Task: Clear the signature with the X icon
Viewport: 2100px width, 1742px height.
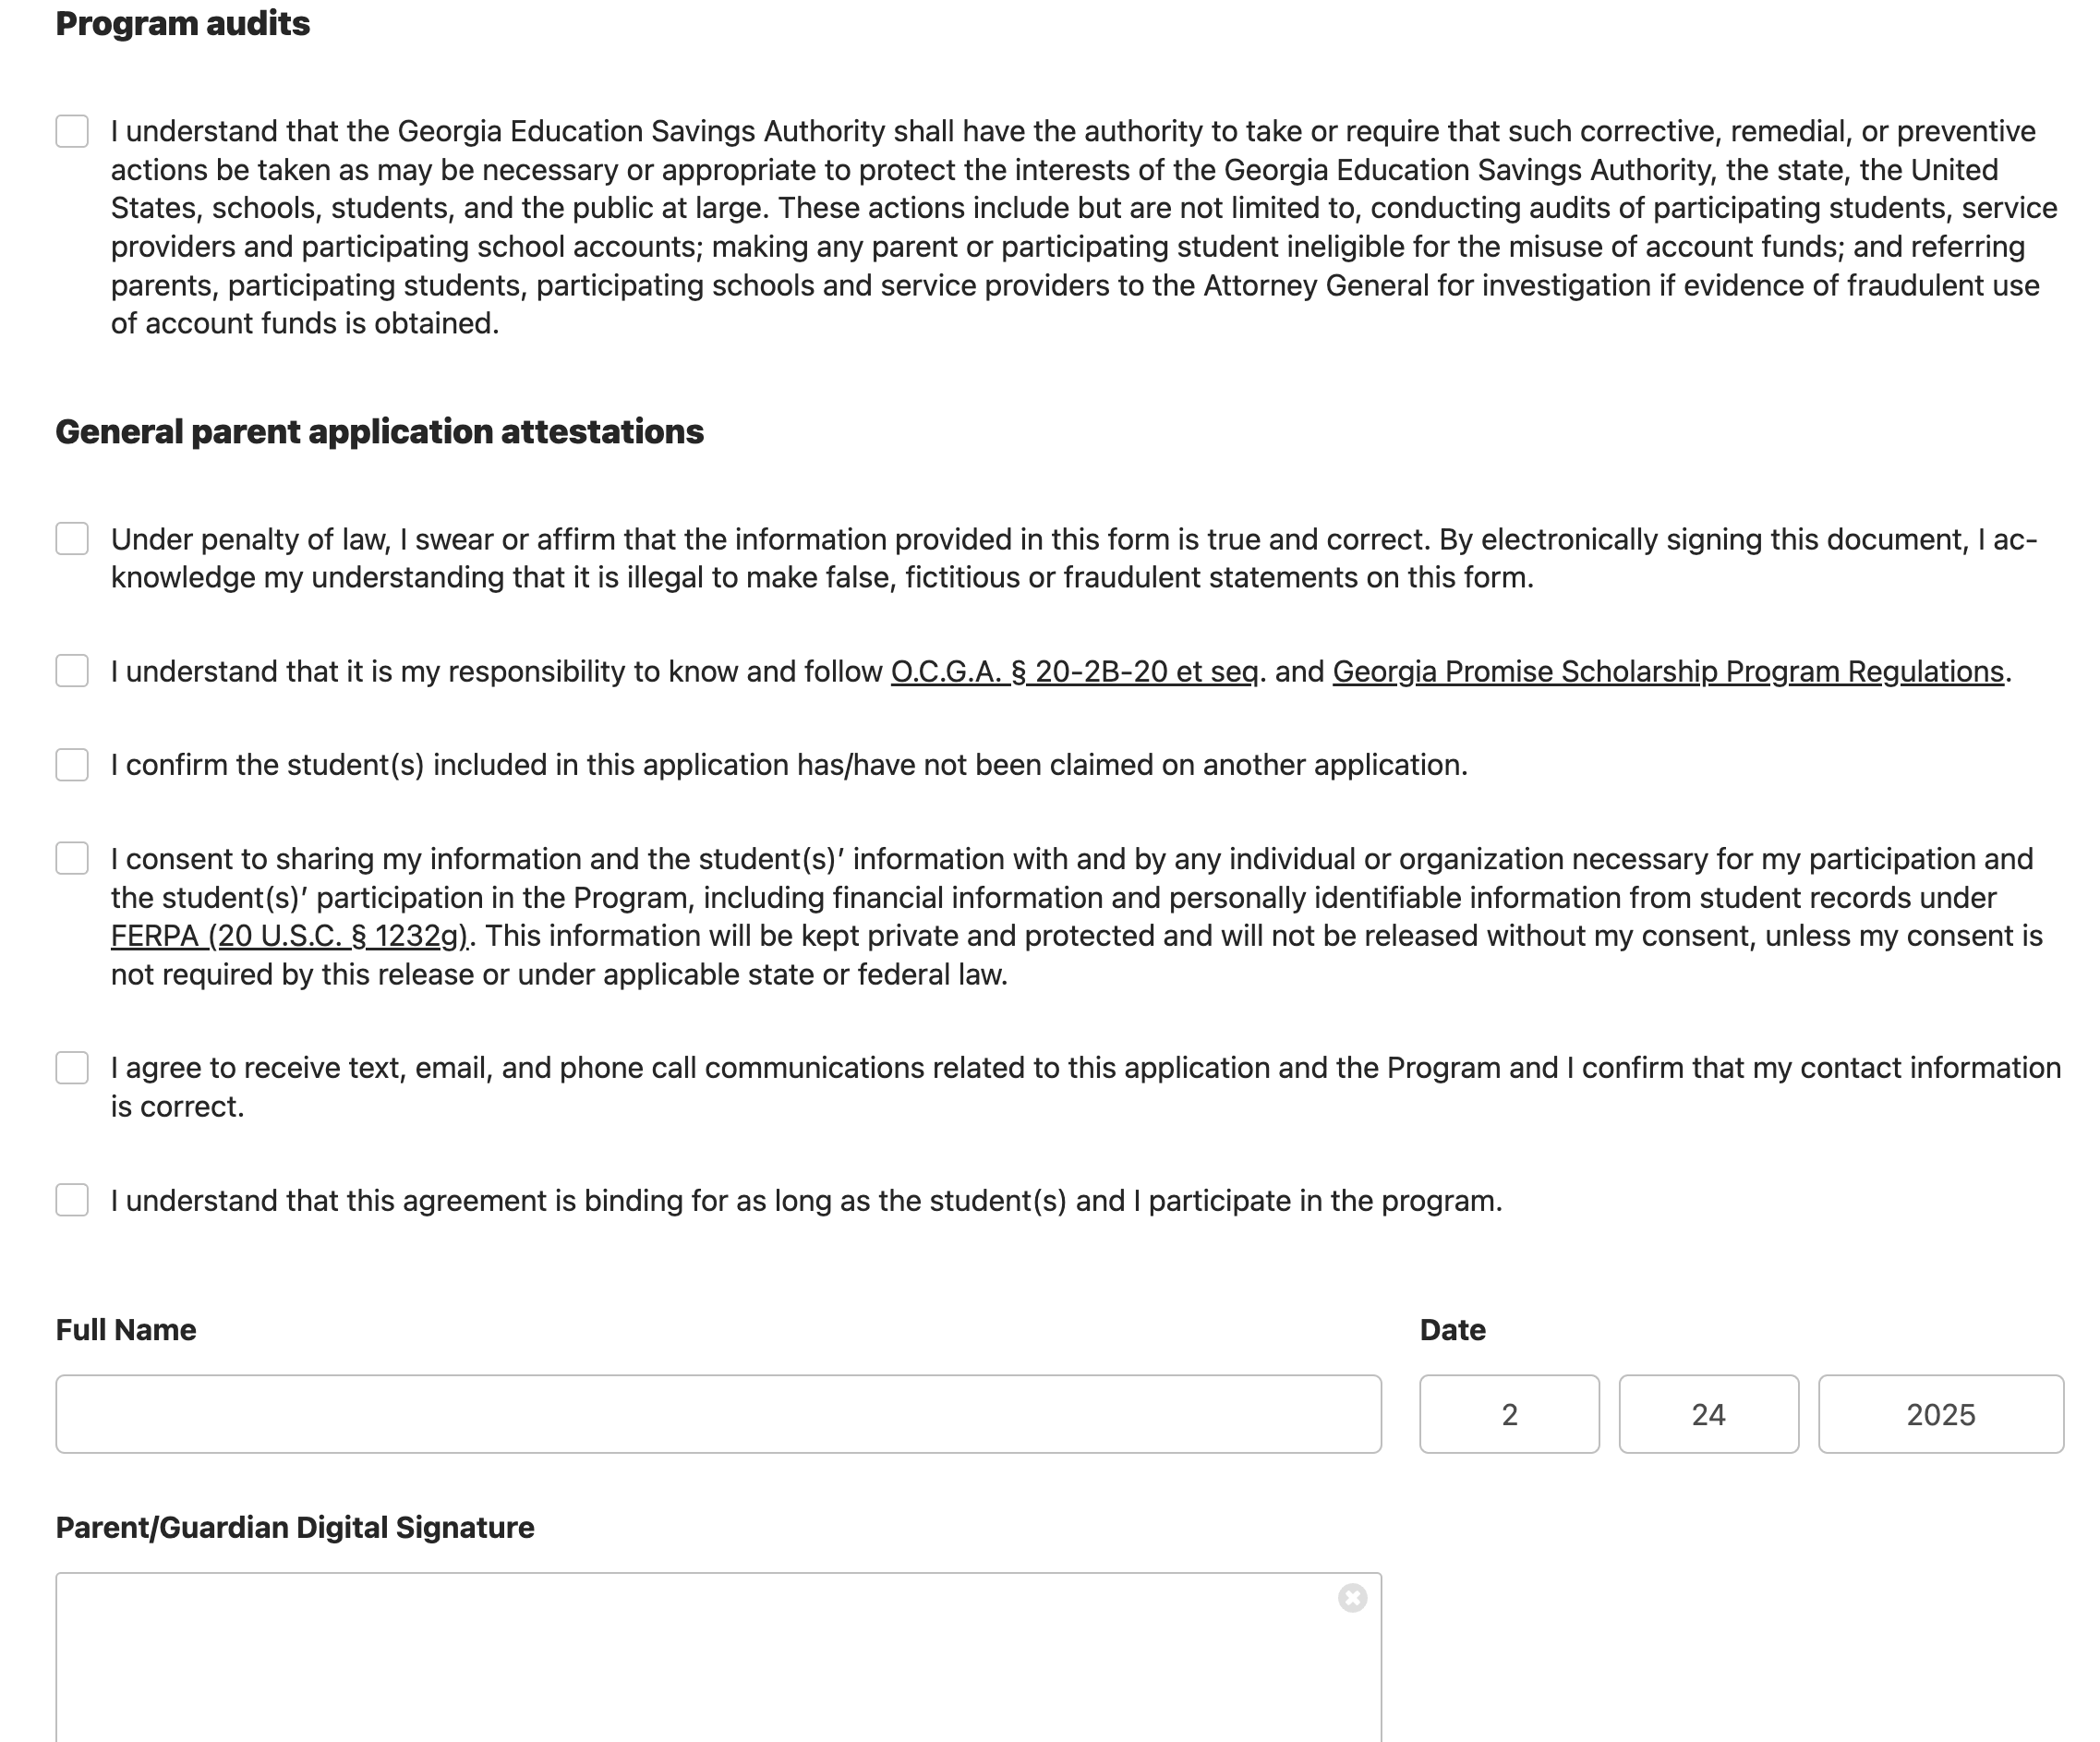Action: [1352, 1598]
